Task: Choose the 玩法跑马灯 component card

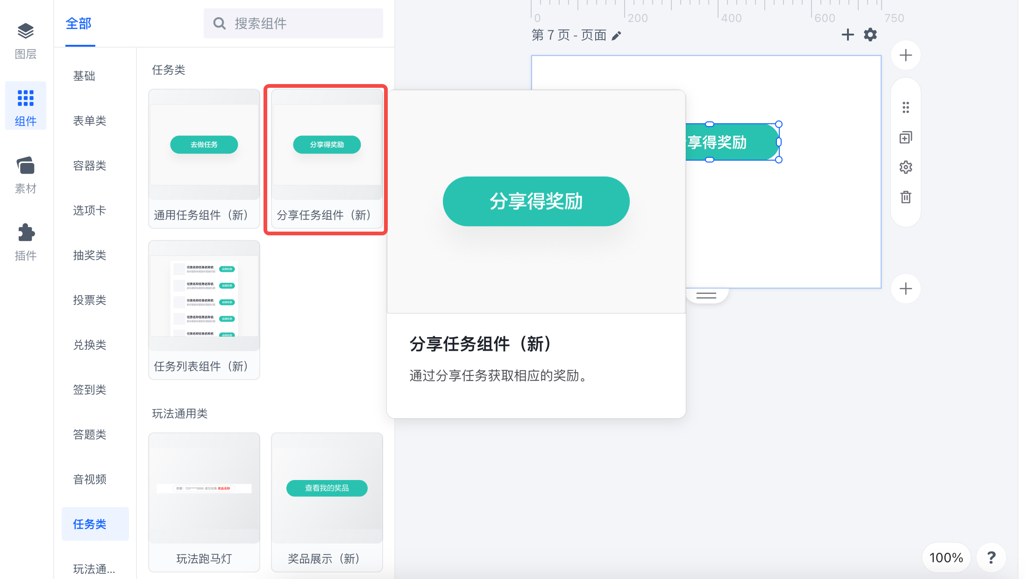Action: pyautogui.click(x=204, y=502)
